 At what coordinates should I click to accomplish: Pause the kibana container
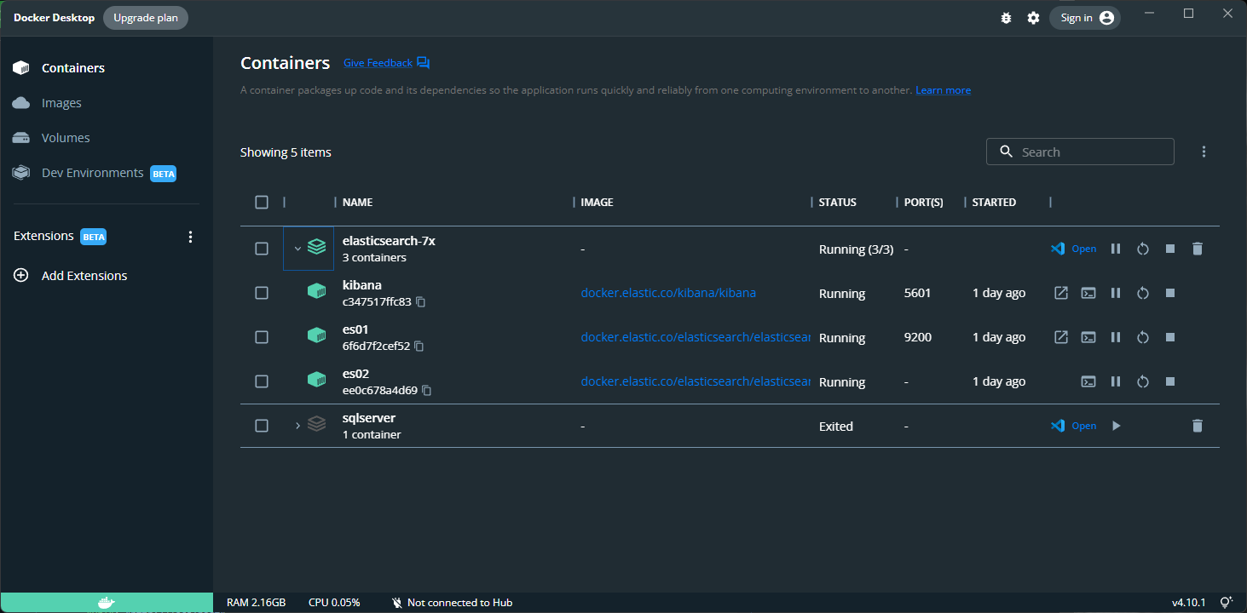click(1116, 293)
